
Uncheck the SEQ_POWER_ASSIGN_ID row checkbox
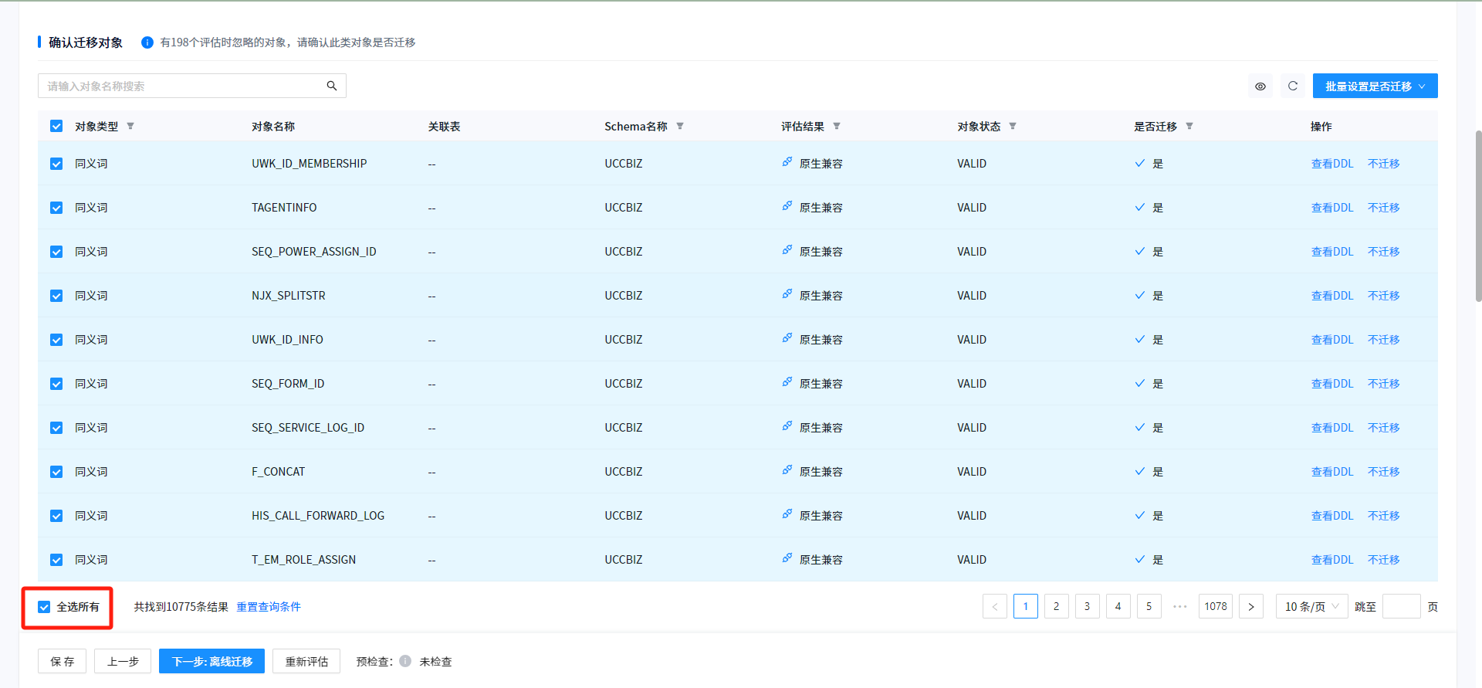point(56,252)
